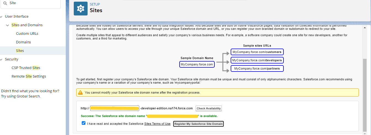Click the Didn't find what you're looking for text
The width and height of the screenshot is (371, 135).
(x=30, y=91)
